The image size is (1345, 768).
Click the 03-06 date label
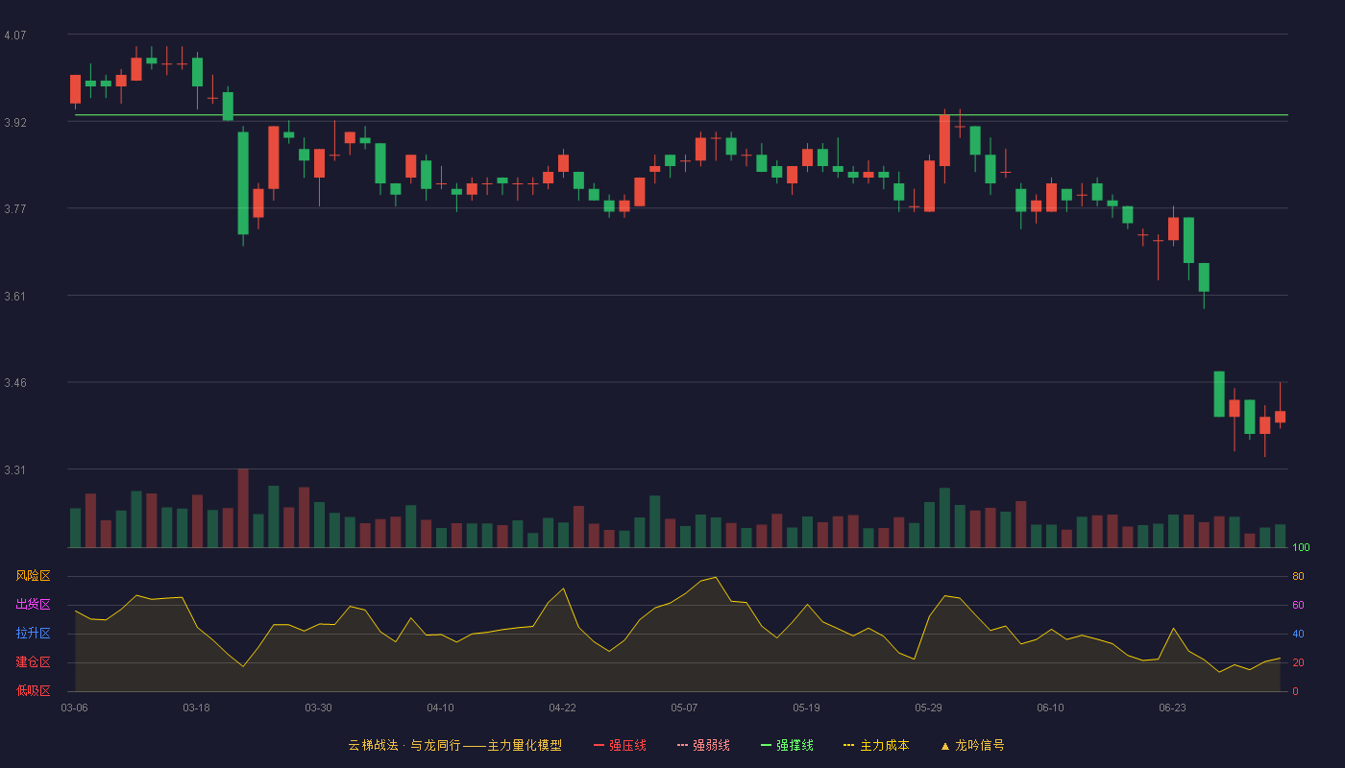coord(74,708)
